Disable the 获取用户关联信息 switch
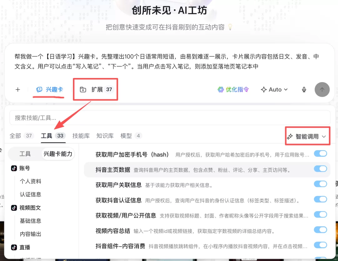338x261 pixels. point(320,184)
